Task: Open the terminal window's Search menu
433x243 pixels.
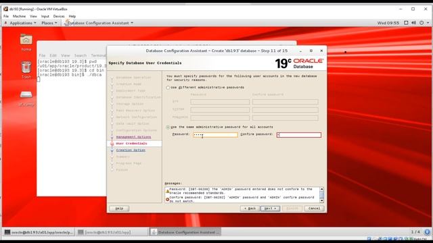Action: tap(81, 55)
